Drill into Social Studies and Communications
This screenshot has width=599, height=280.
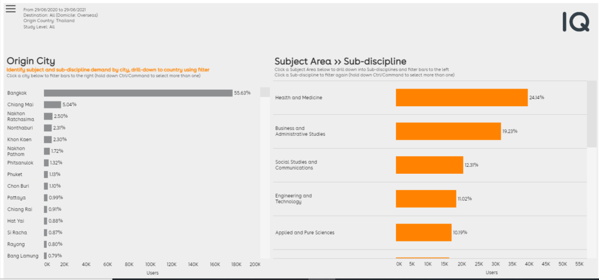tap(429, 165)
